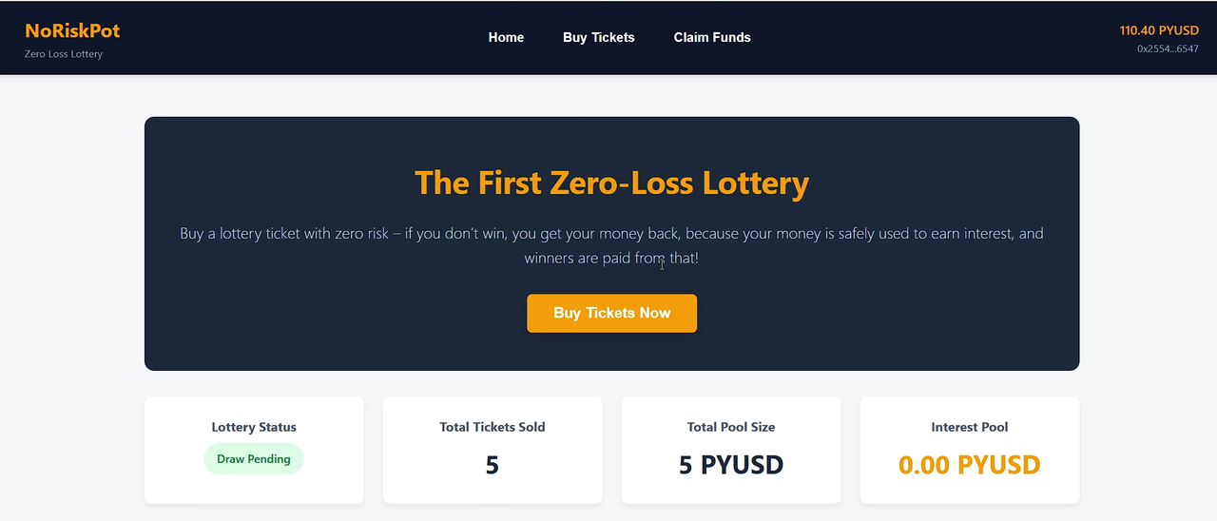Click the Draw Pending status badge
The height and width of the screenshot is (521, 1217).
[x=254, y=459]
